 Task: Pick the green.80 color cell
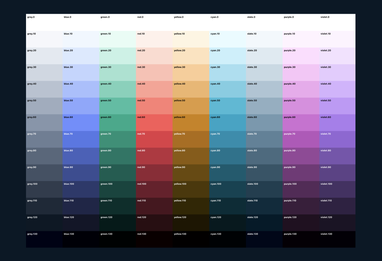[118, 156]
